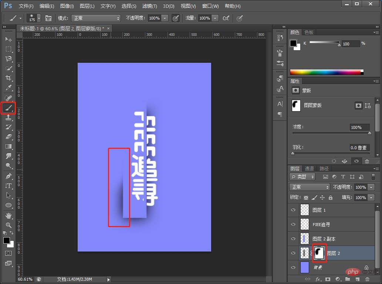
Task: Switch to the 通道 tab
Action: pyautogui.click(x=310, y=168)
